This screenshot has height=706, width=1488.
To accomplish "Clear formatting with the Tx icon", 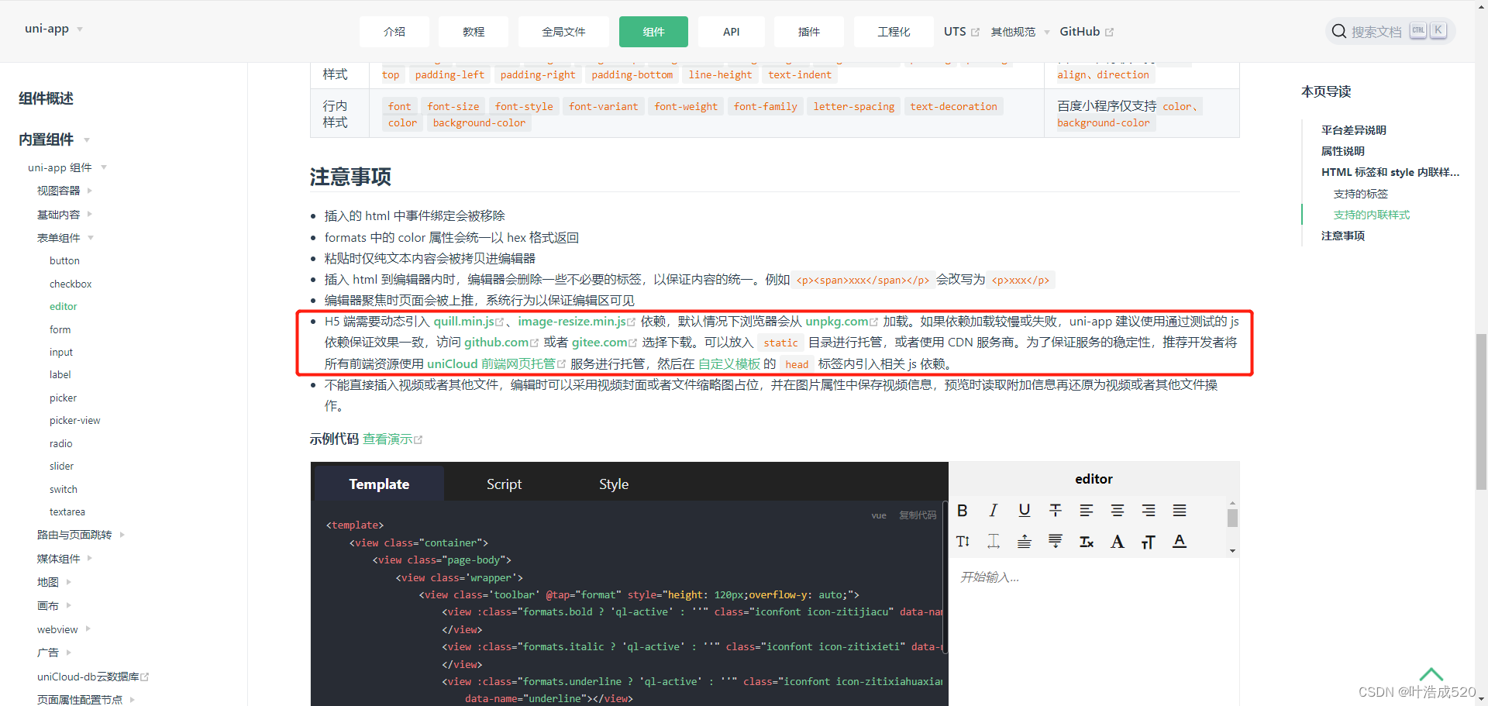I will (1086, 541).
